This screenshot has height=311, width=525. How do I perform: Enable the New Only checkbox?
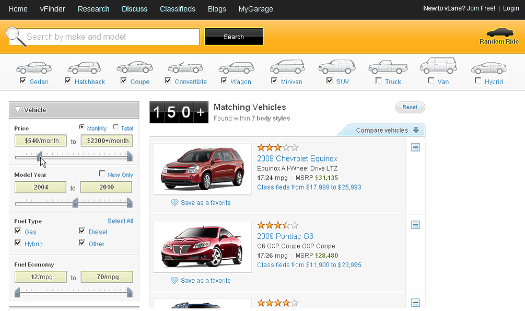[x=102, y=174]
